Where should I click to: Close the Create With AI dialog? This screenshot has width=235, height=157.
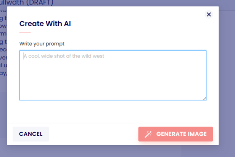coord(209,14)
